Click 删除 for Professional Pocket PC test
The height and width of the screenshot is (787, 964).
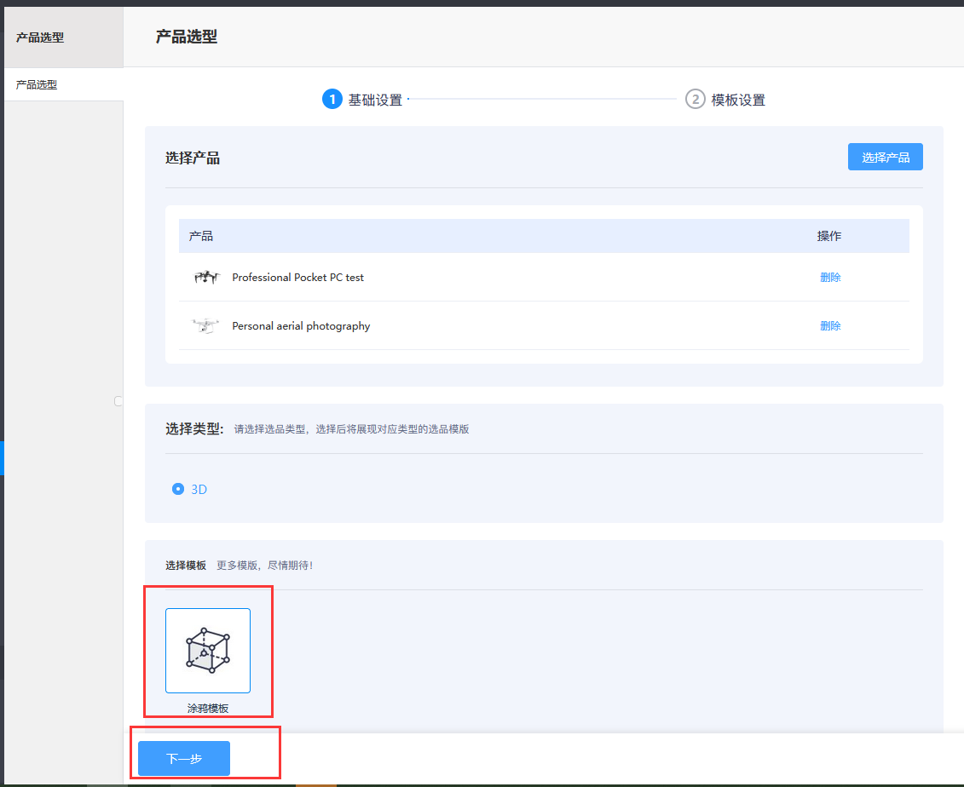click(829, 277)
